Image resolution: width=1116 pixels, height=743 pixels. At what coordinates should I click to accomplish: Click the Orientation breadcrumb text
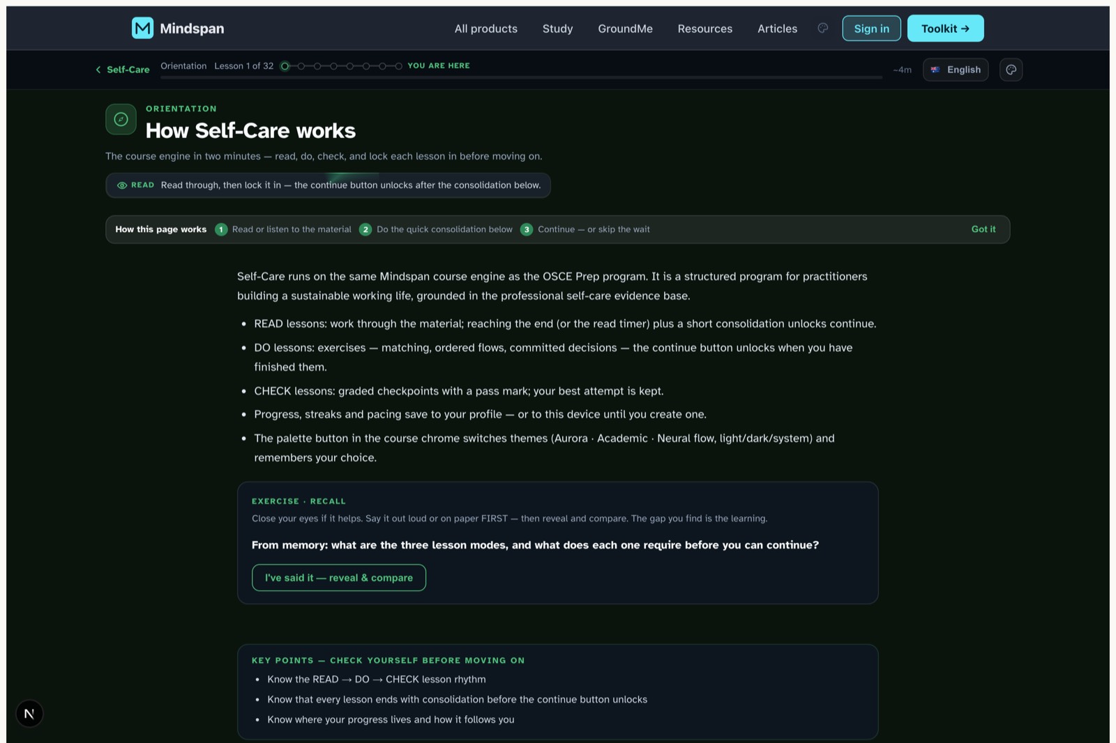[x=183, y=66]
